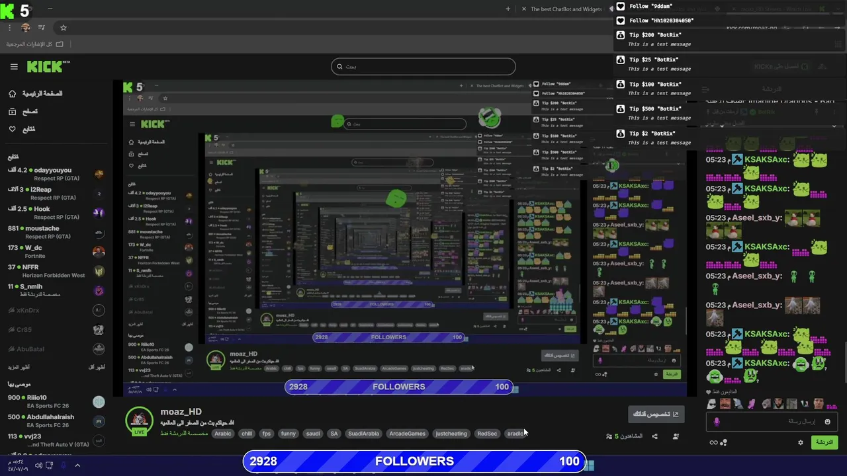Select the RedSec tag

[x=487, y=434]
